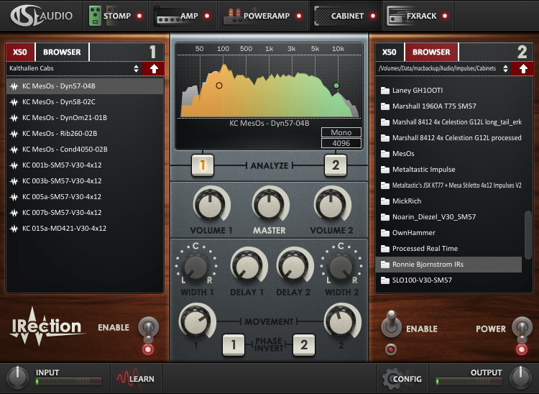Flip the Power switch

(522, 329)
